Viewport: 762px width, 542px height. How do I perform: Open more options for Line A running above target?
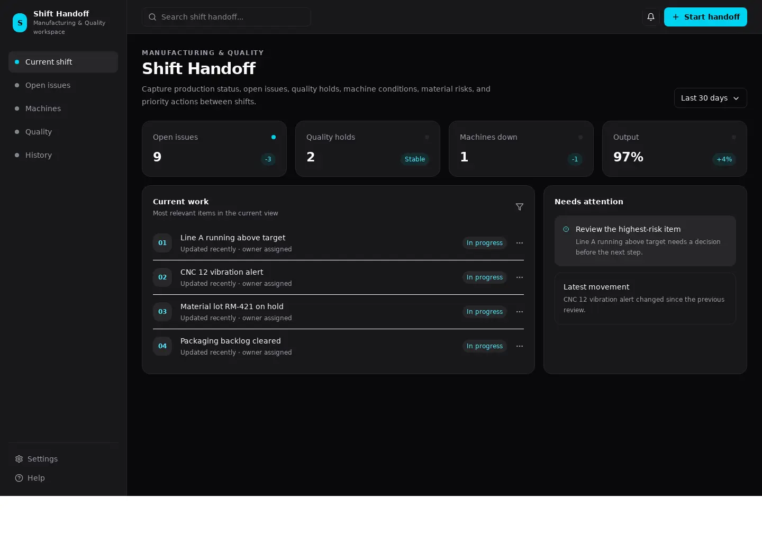coord(520,243)
